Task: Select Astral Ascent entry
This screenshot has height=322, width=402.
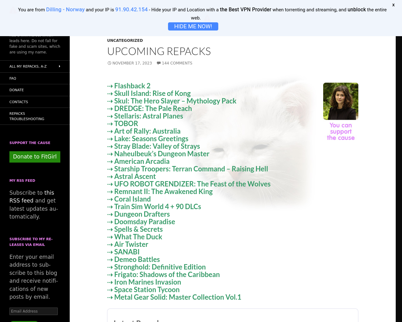Action: pyautogui.click(x=135, y=176)
